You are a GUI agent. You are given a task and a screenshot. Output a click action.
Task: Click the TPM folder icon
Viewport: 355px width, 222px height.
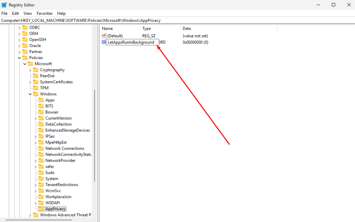pos(35,88)
